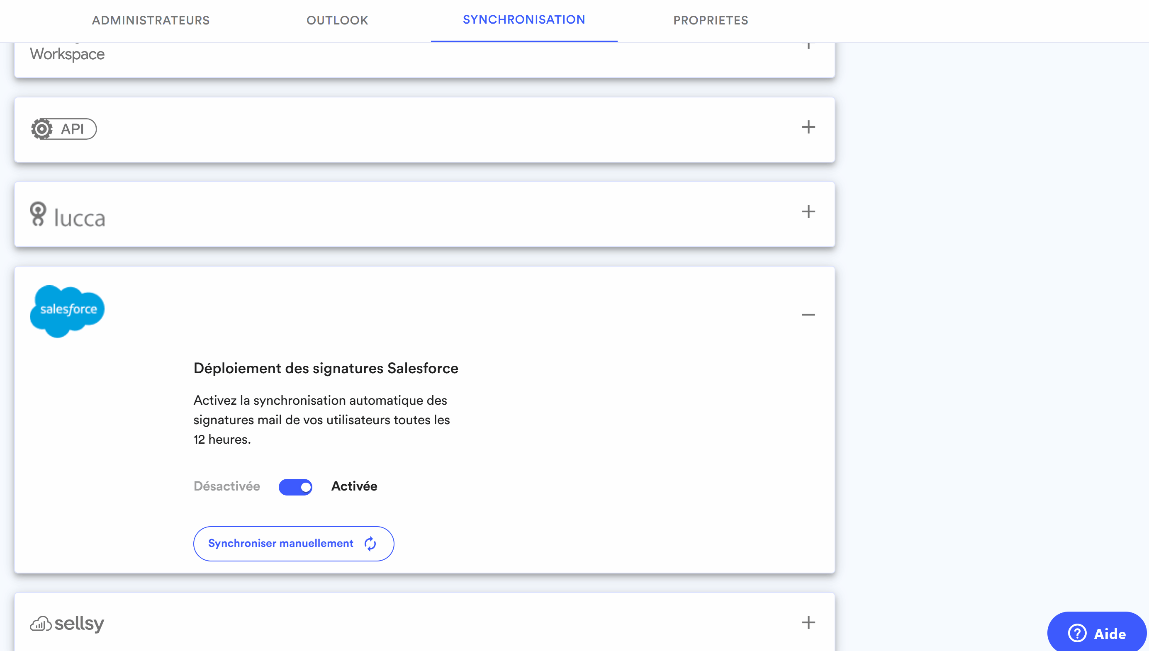Expand the API integration card
This screenshot has width=1149, height=651.
point(808,127)
